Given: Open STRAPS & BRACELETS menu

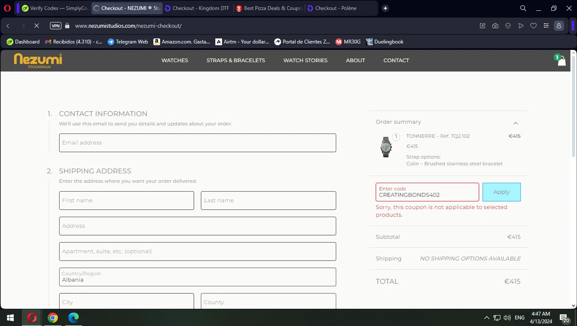Looking at the screenshot, I should tap(236, 60).
